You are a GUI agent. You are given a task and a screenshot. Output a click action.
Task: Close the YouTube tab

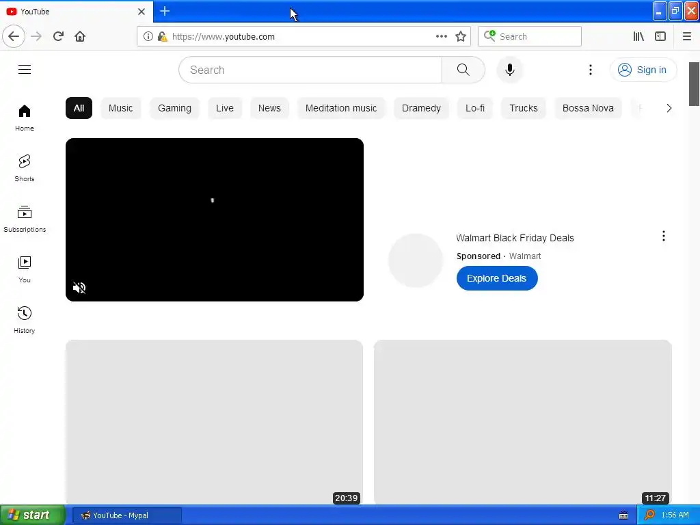pyautogui.click(x=142, y=12)
